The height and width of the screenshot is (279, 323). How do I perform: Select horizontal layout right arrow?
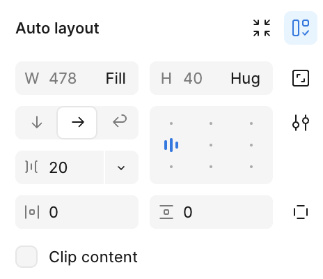[x=77, y=123]
